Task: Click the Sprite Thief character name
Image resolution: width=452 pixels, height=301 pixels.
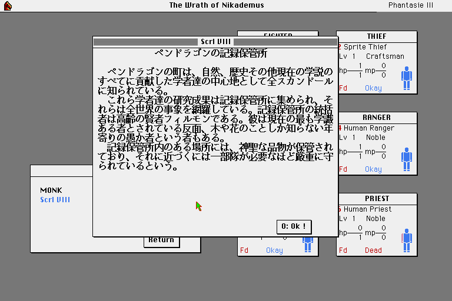Action: [365, 47]
